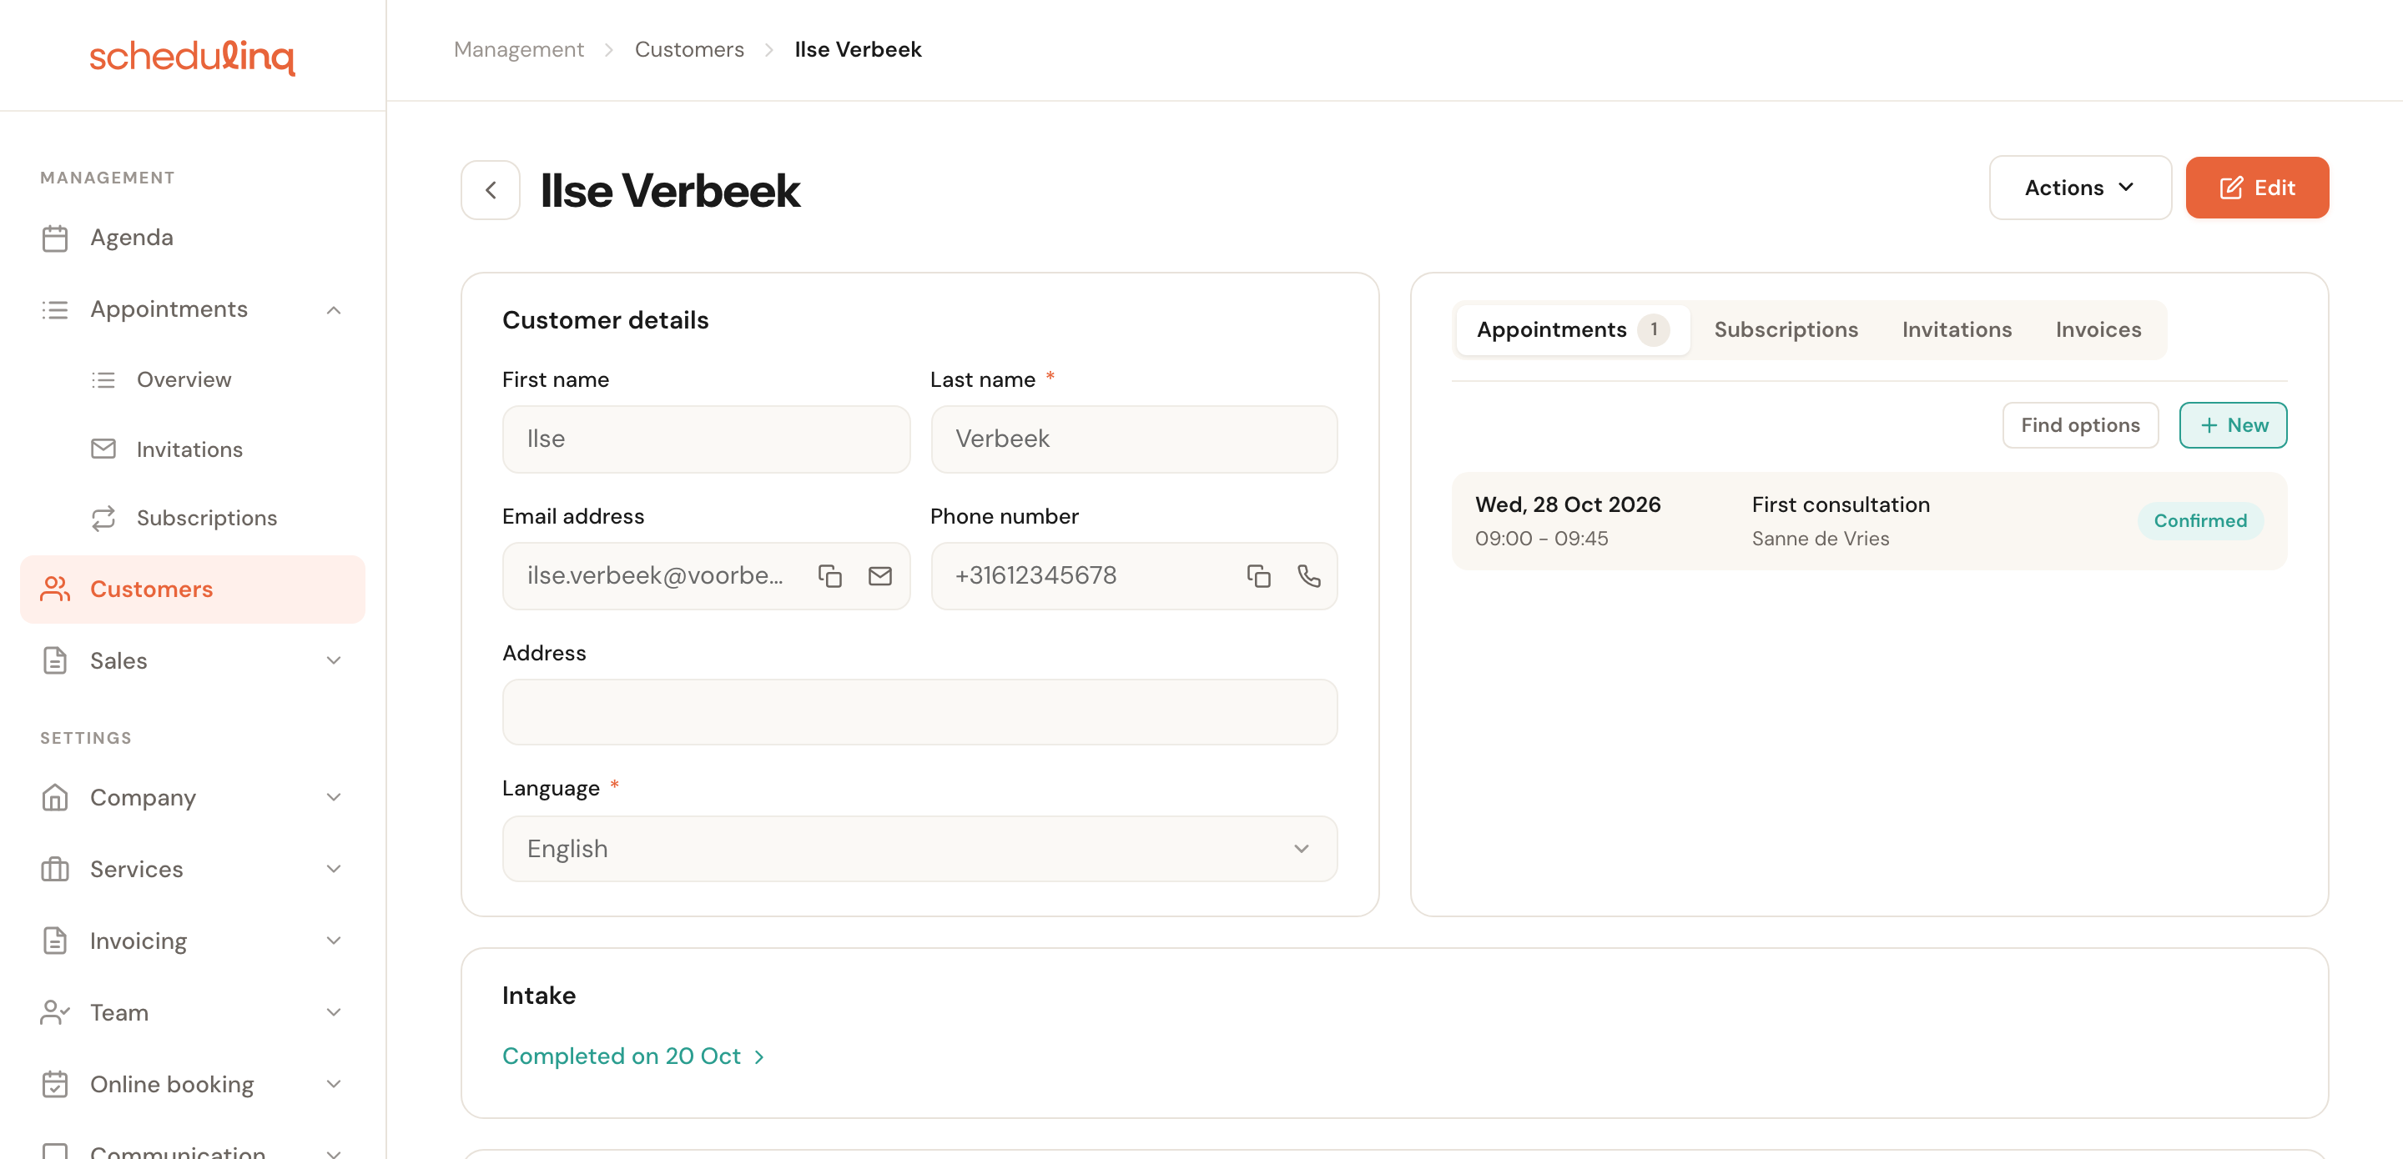The height and width of the screenshot is (1159, 2403).
Task: Click the Appointments list icon in sidebar
Action: pos(55,309)
